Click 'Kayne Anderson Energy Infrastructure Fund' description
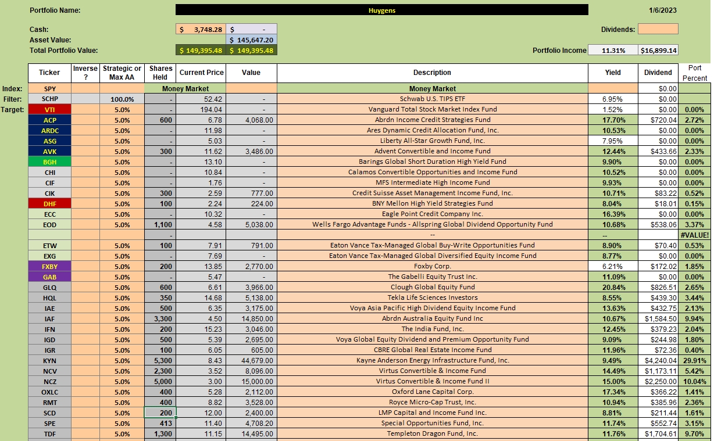The image size is (714, 441). click(432, 360)
